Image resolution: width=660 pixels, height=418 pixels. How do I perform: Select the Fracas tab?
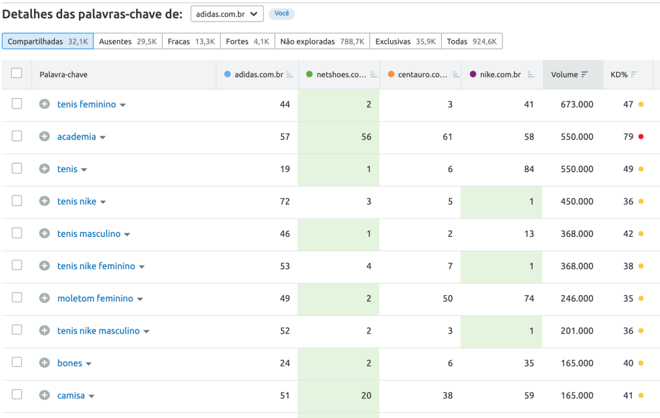coord(191,41)
